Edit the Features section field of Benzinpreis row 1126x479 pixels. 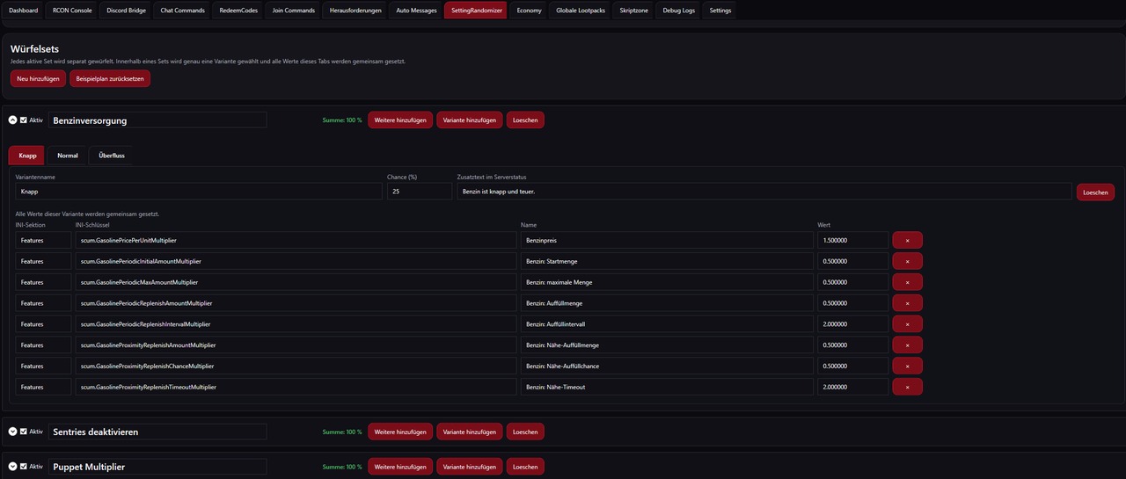(43, 240)
